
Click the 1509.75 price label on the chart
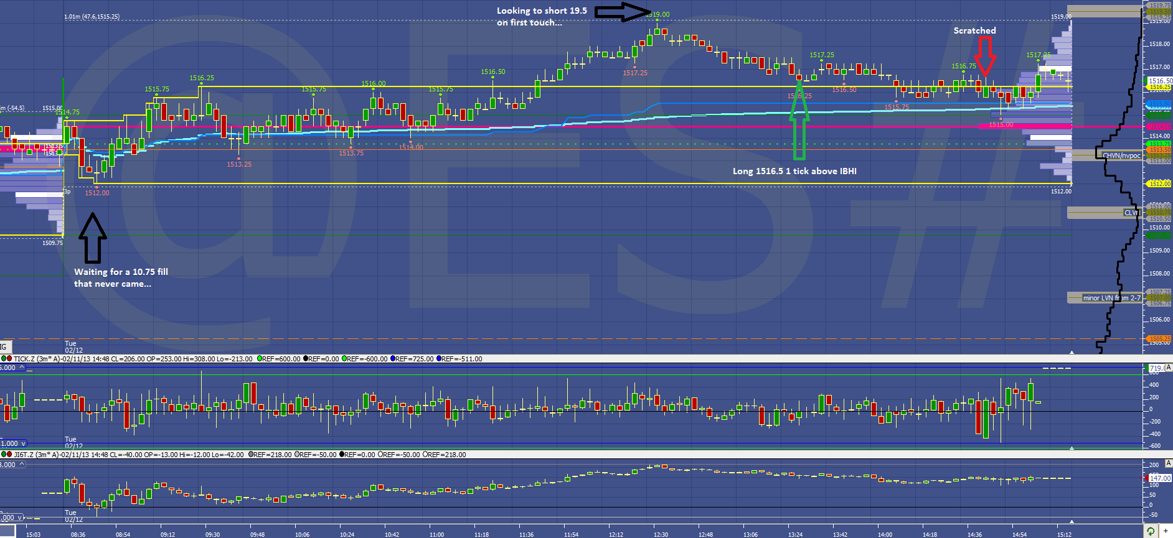coord(52,243)
